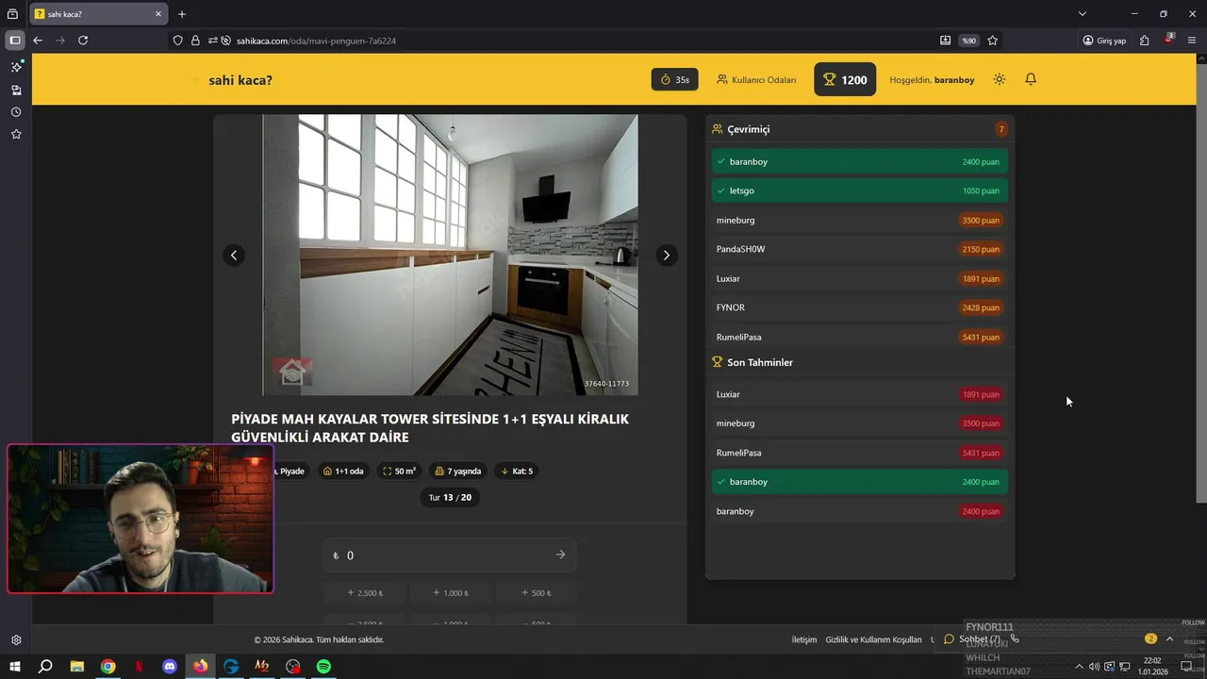Screen dimensions: 1207x679
Task: Bookmark this page with the star
Action: (x=993, y=41)
